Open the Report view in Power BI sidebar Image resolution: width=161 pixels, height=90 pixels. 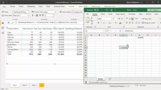[x=3, y=23]
